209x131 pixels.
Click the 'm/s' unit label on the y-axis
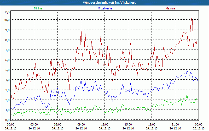[7, 12]
